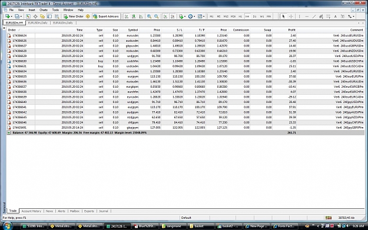Switch to the Journal tab
This screenshot has height=230, width=368.
(x=103, y=211)
